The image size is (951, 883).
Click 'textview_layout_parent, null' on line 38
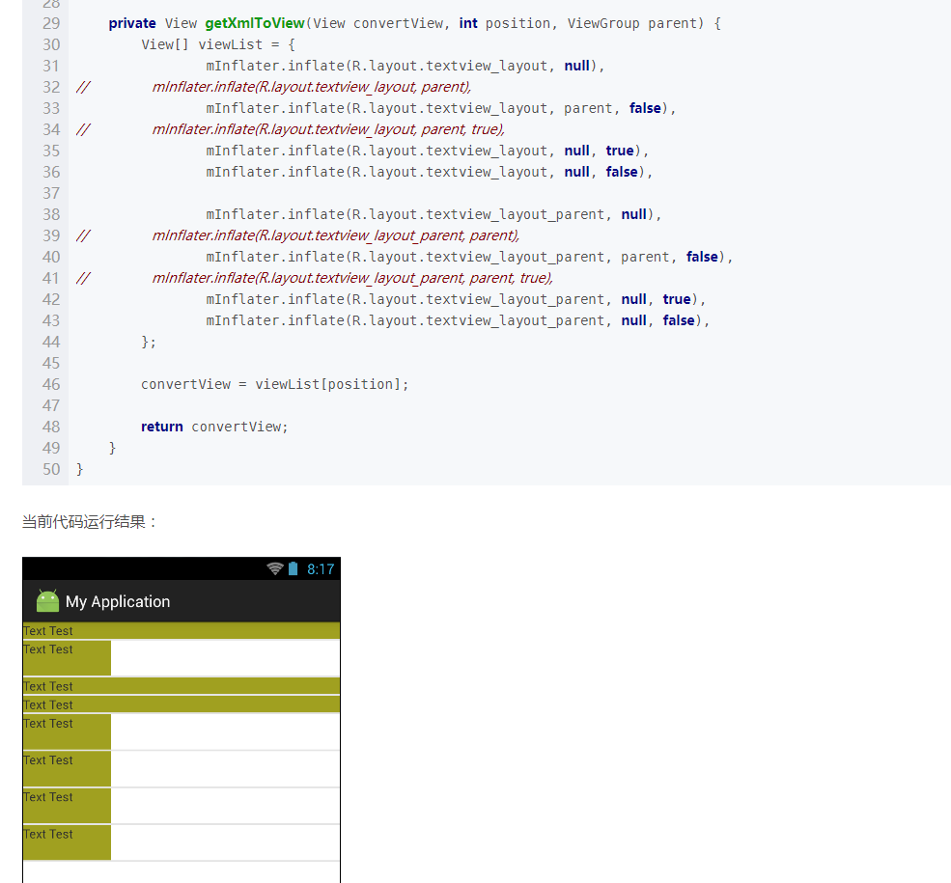click(x=536, y=214)
